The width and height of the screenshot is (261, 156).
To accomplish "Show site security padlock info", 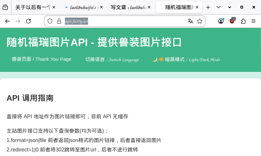I will (59, 21).
